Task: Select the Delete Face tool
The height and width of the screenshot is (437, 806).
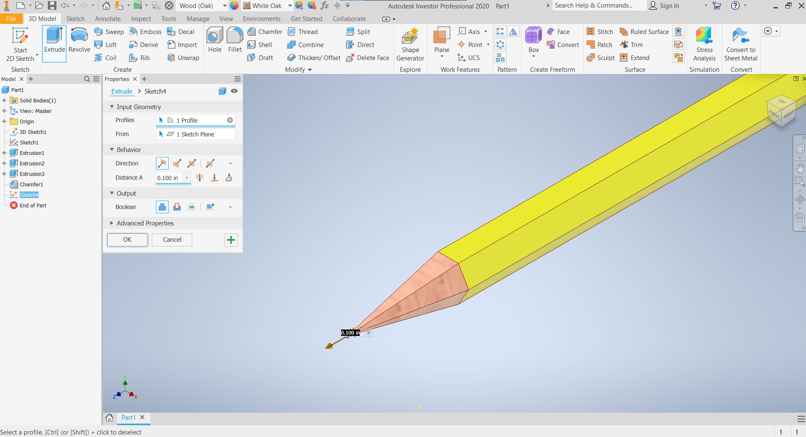Action: click(367, 58)
